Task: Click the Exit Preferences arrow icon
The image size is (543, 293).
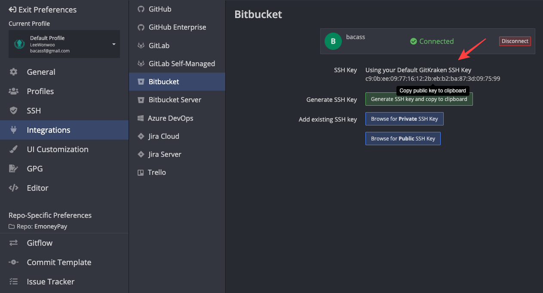Action: pyautogui.click(x=12, y=9)
